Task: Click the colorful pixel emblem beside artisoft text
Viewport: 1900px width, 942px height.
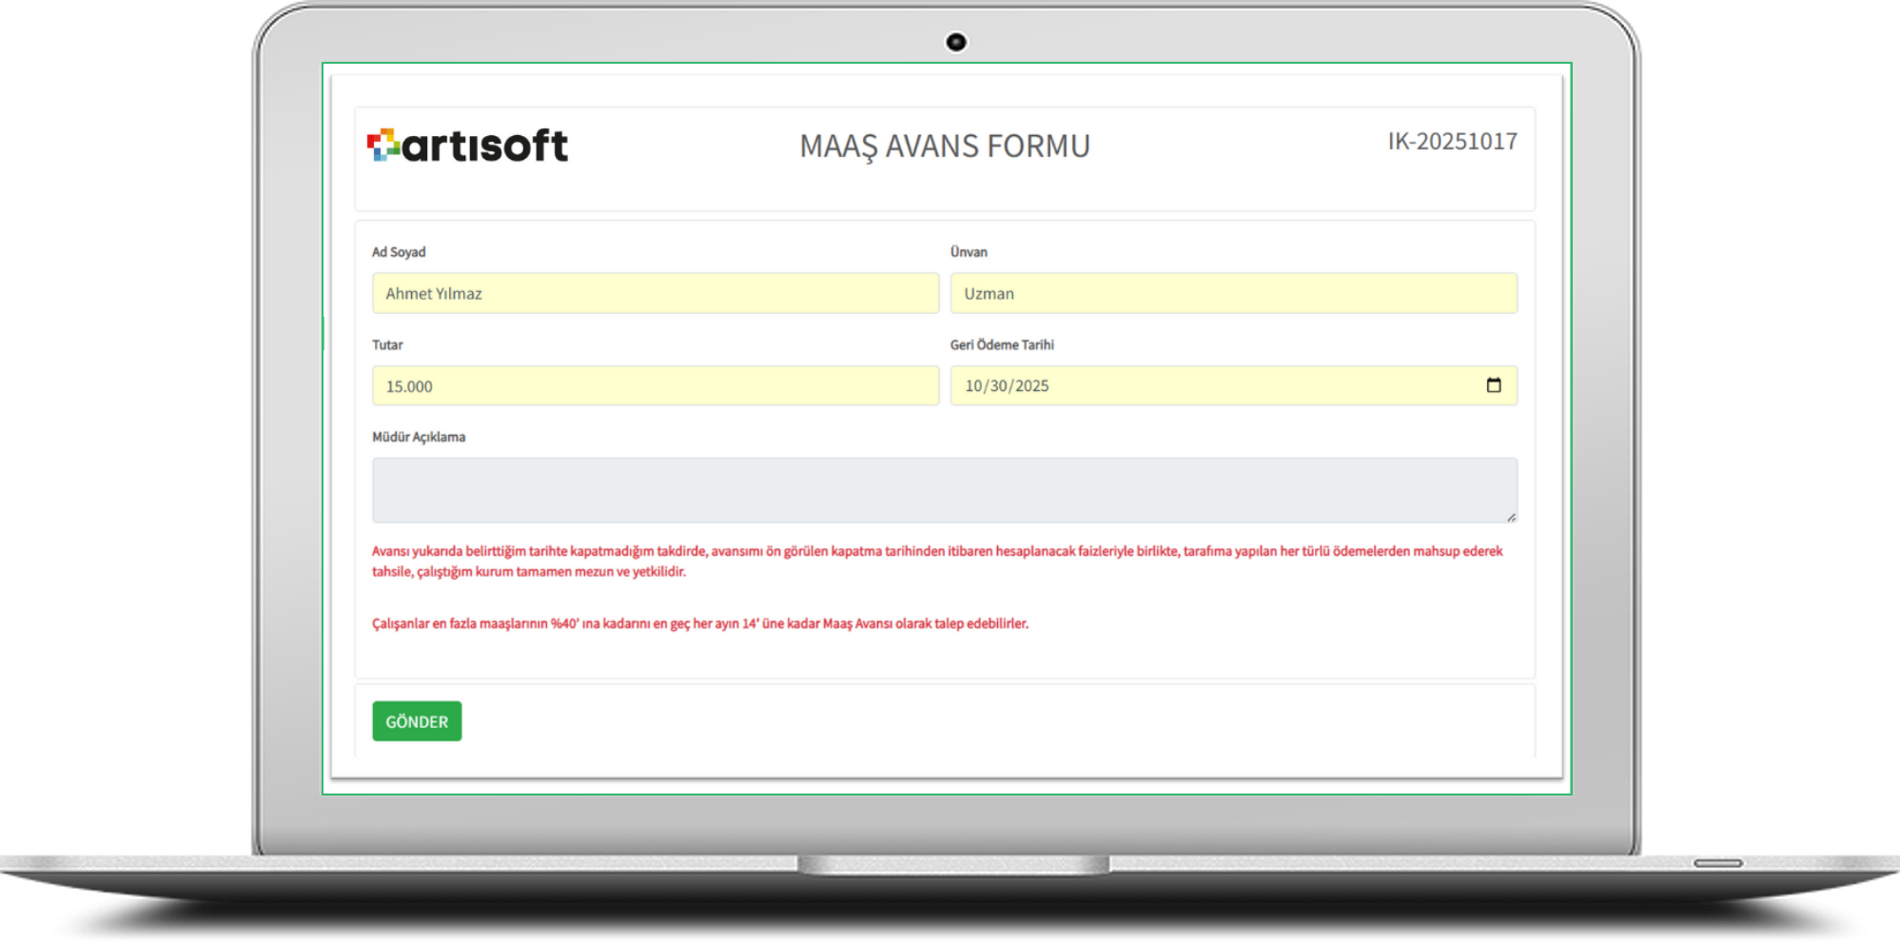Action: tap(382, 145)
